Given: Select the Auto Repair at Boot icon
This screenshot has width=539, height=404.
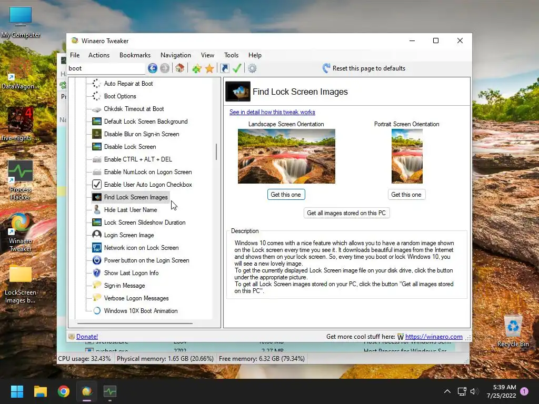Looking at the screenshot, I should tap(97, 84).
